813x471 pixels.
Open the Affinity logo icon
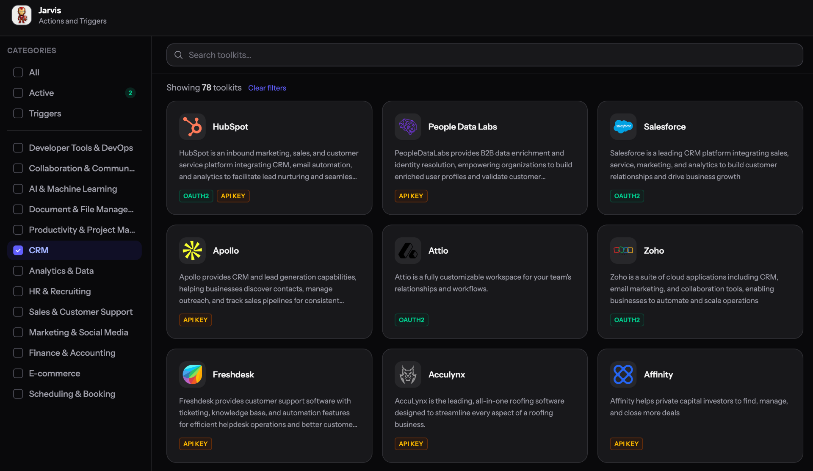pos(623,374)
